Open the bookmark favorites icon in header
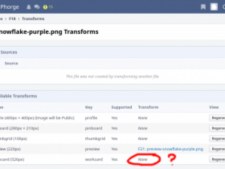This screenshot has height=169, width=225. tap(203, 7)
